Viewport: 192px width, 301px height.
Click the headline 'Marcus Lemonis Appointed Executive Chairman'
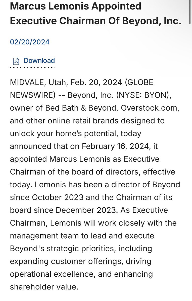click(x=75, y=6)
